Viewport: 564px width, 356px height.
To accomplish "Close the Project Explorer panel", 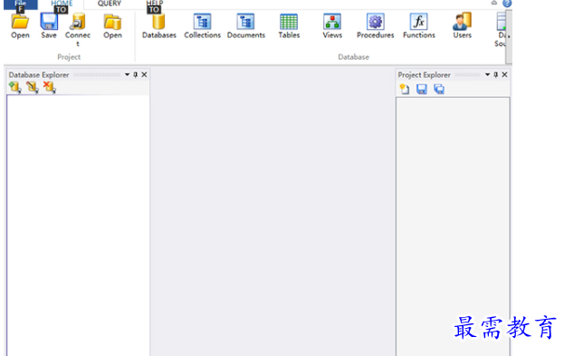I will click(x=504, y=74).
